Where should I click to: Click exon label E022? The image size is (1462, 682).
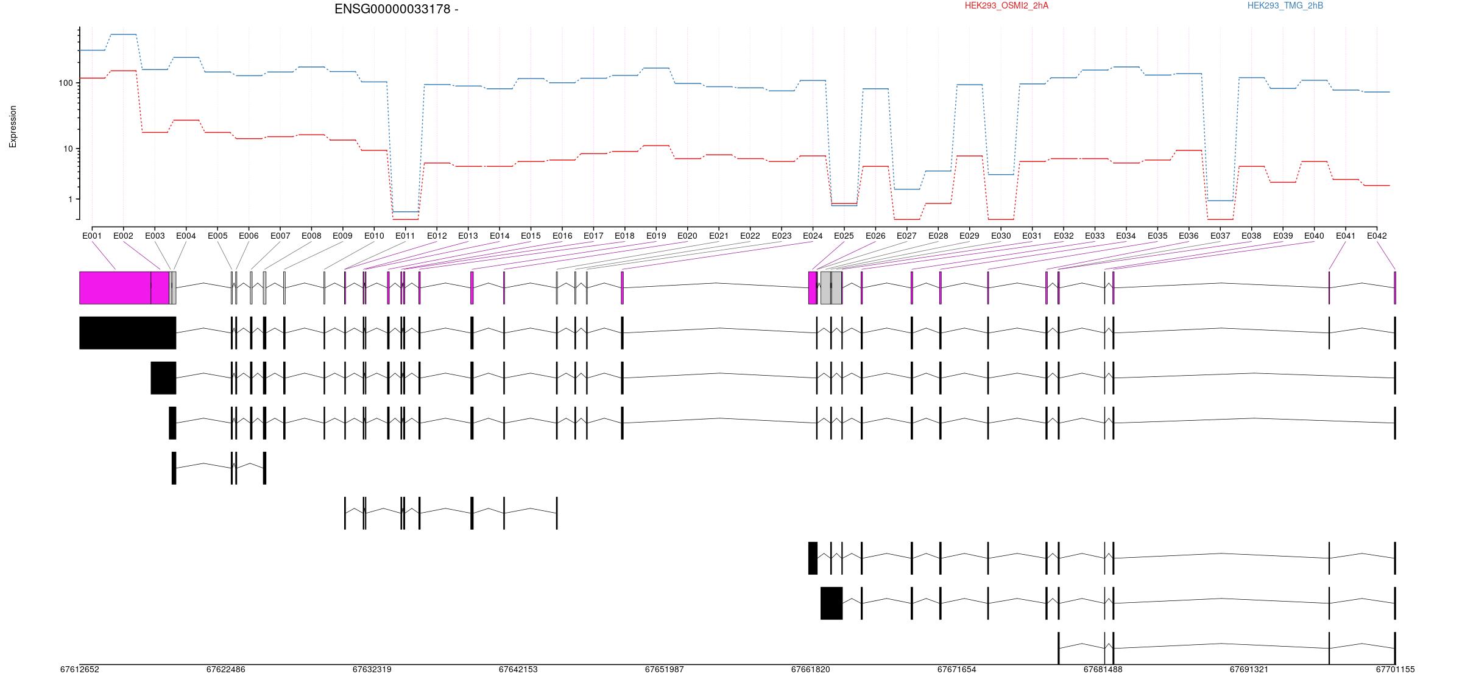click(750, 236)
